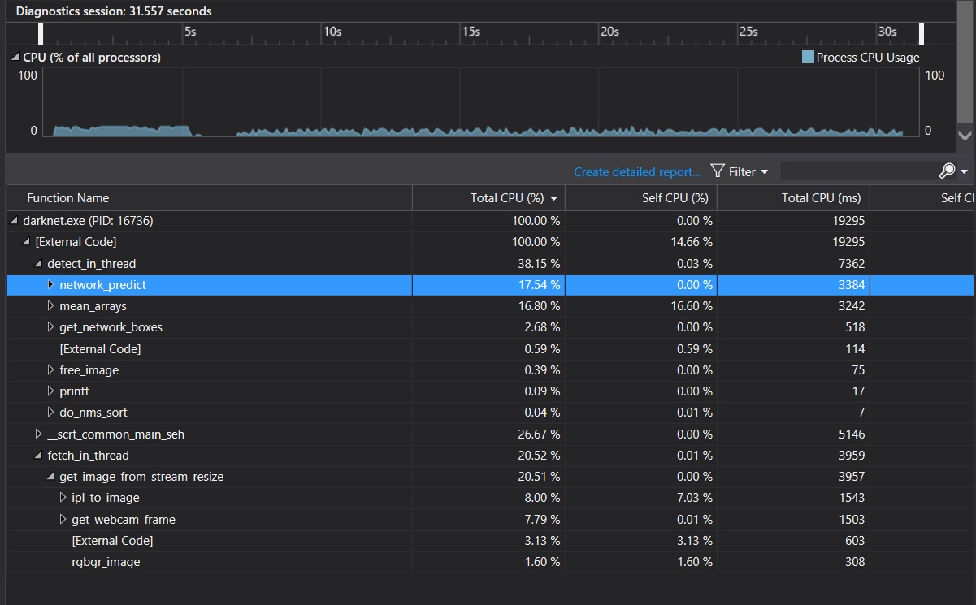Expand the get_network_boxes node
This screenshot has width=976, height=605.
50,327
